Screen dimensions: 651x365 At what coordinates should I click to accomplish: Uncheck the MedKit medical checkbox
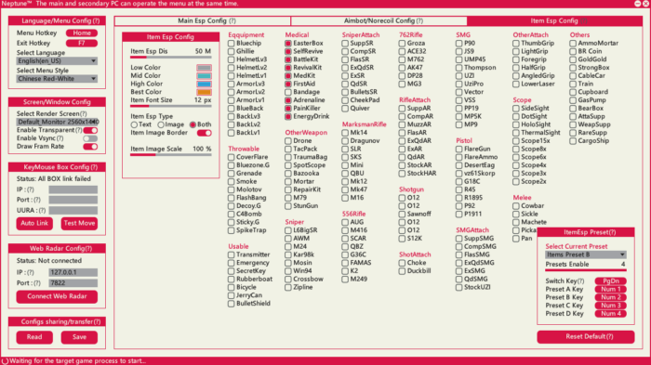pyautogui.click(x=287, y=75)
